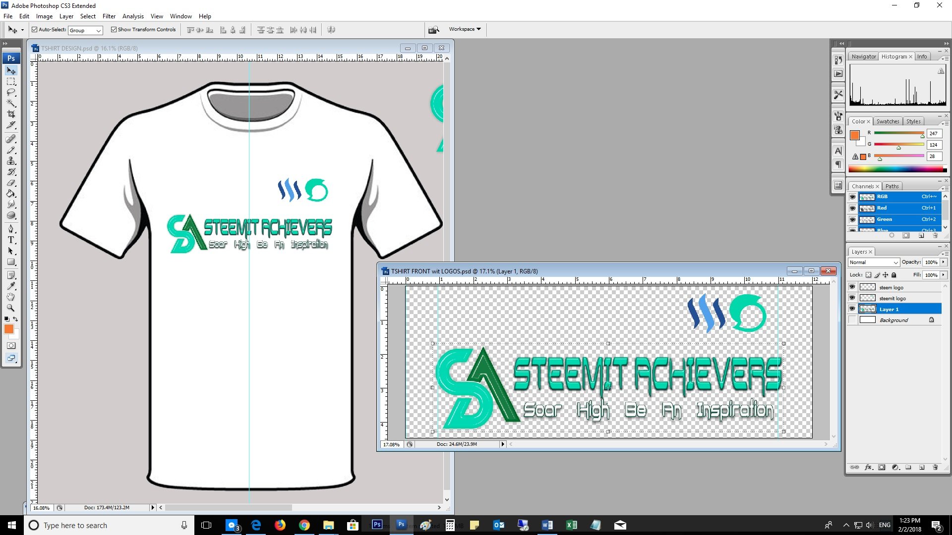Open the Layer menu
This screenshot has width=952, height=535.
coord(66,16)
